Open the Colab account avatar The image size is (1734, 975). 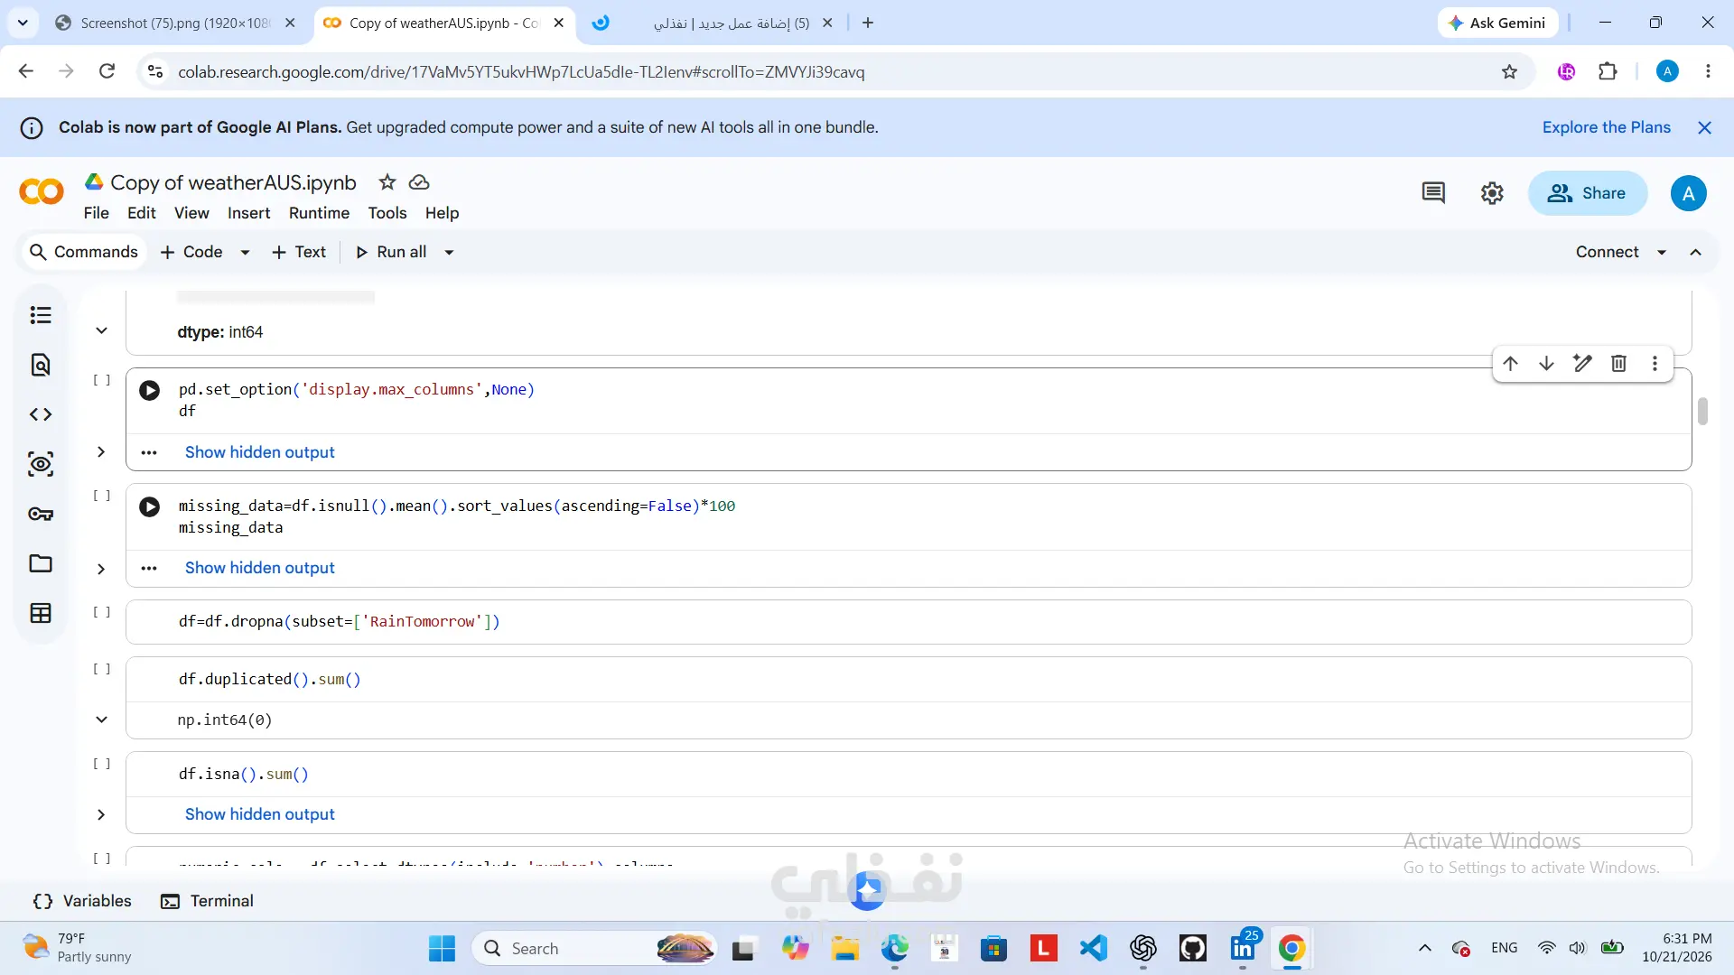[x=1688, y=193]
